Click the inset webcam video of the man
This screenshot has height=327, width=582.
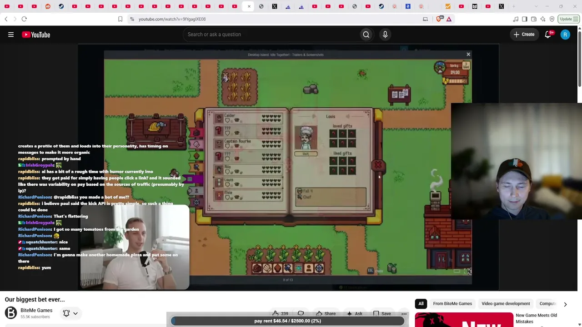pos(135,247)
